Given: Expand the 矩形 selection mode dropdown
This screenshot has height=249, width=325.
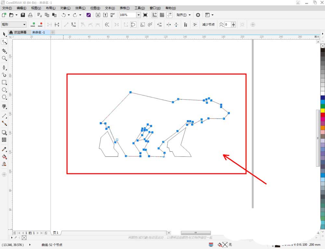Looking at the screenshot, I should (24, 24).
